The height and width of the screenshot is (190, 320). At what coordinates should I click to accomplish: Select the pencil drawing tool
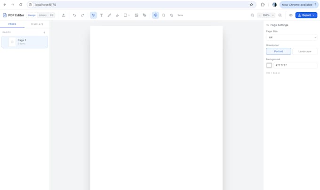coord(109,15)
